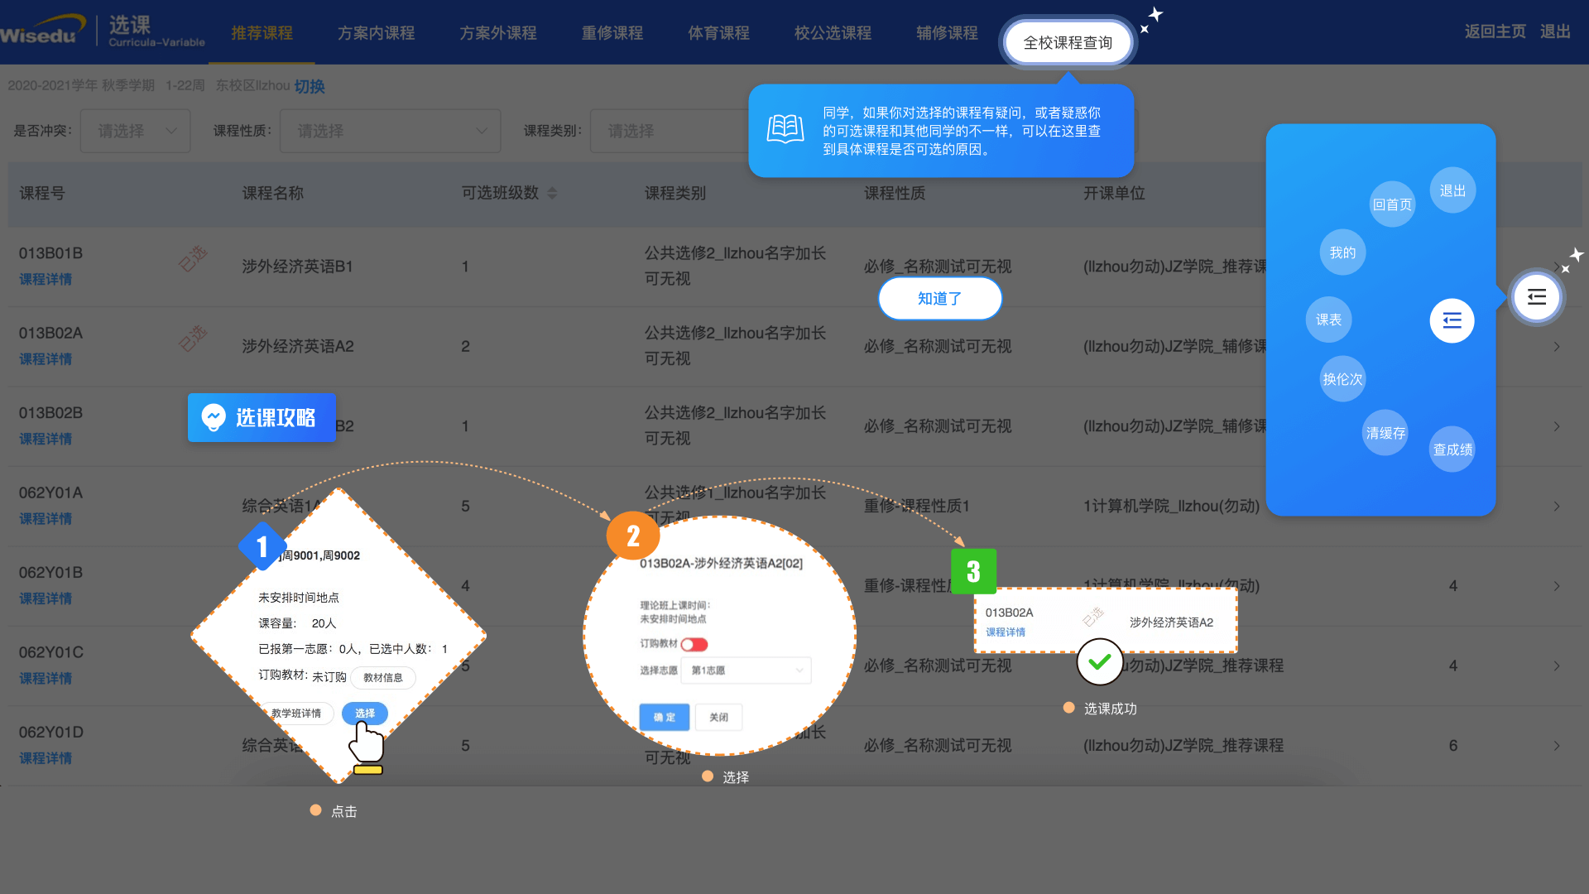Click the white collapse menu circle icon

(x=1452, y=320)
